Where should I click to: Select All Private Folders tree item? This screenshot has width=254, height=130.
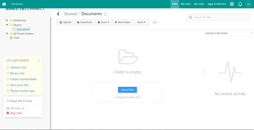(x=23, y=34)
